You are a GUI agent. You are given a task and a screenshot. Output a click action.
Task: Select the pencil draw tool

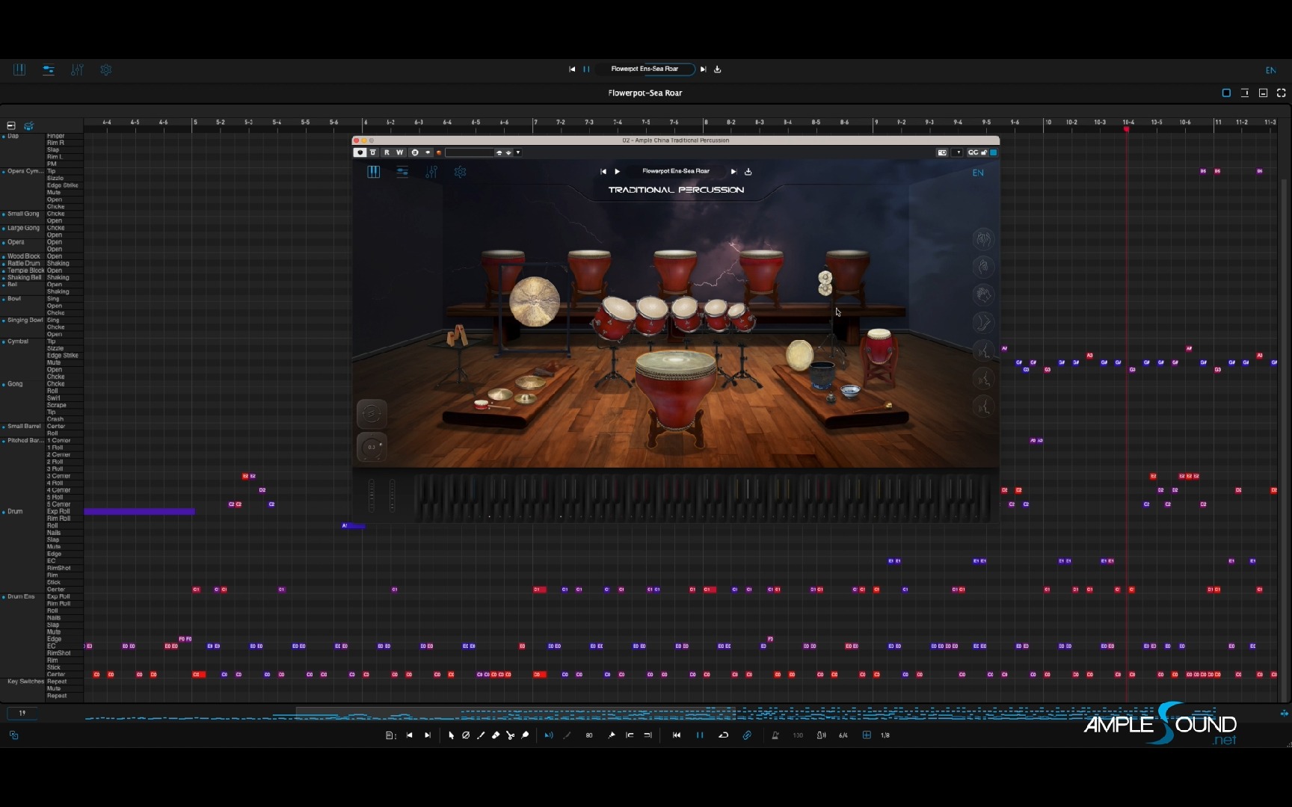pyautogui.click(x=481, y=735)
